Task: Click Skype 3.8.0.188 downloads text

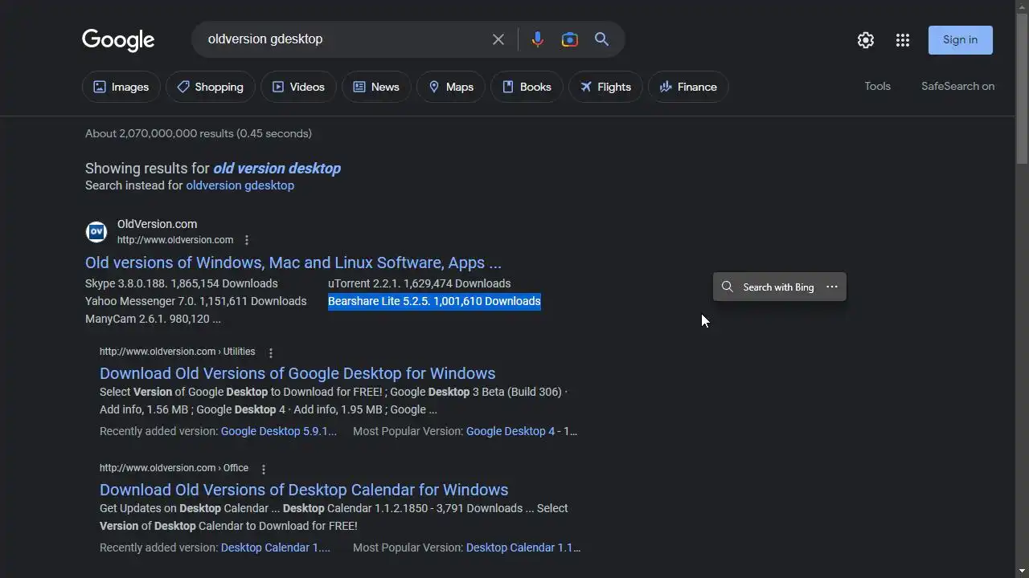Action: coord(182,283)
